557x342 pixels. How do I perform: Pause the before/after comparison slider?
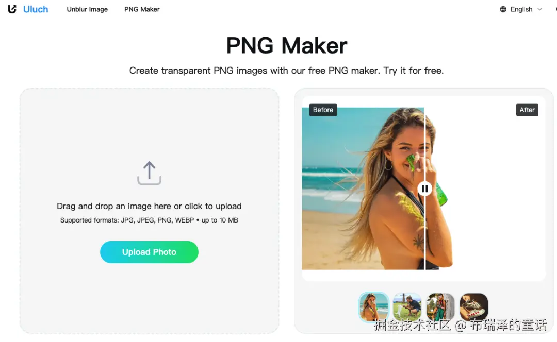click(424, 189)
